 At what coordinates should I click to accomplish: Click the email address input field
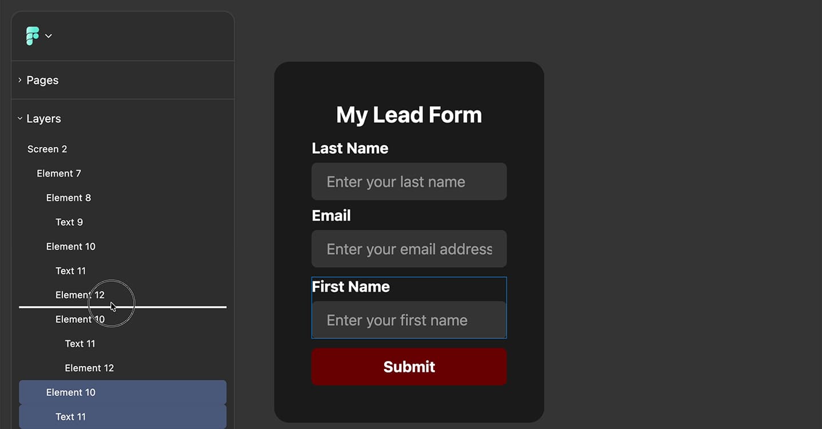pyautogui.click(x=409, y=249)
